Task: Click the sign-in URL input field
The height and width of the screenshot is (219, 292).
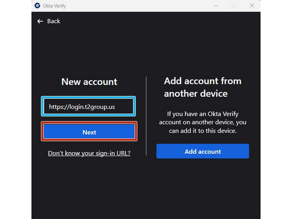Action: pyautogui.click(x=88, y=107)
